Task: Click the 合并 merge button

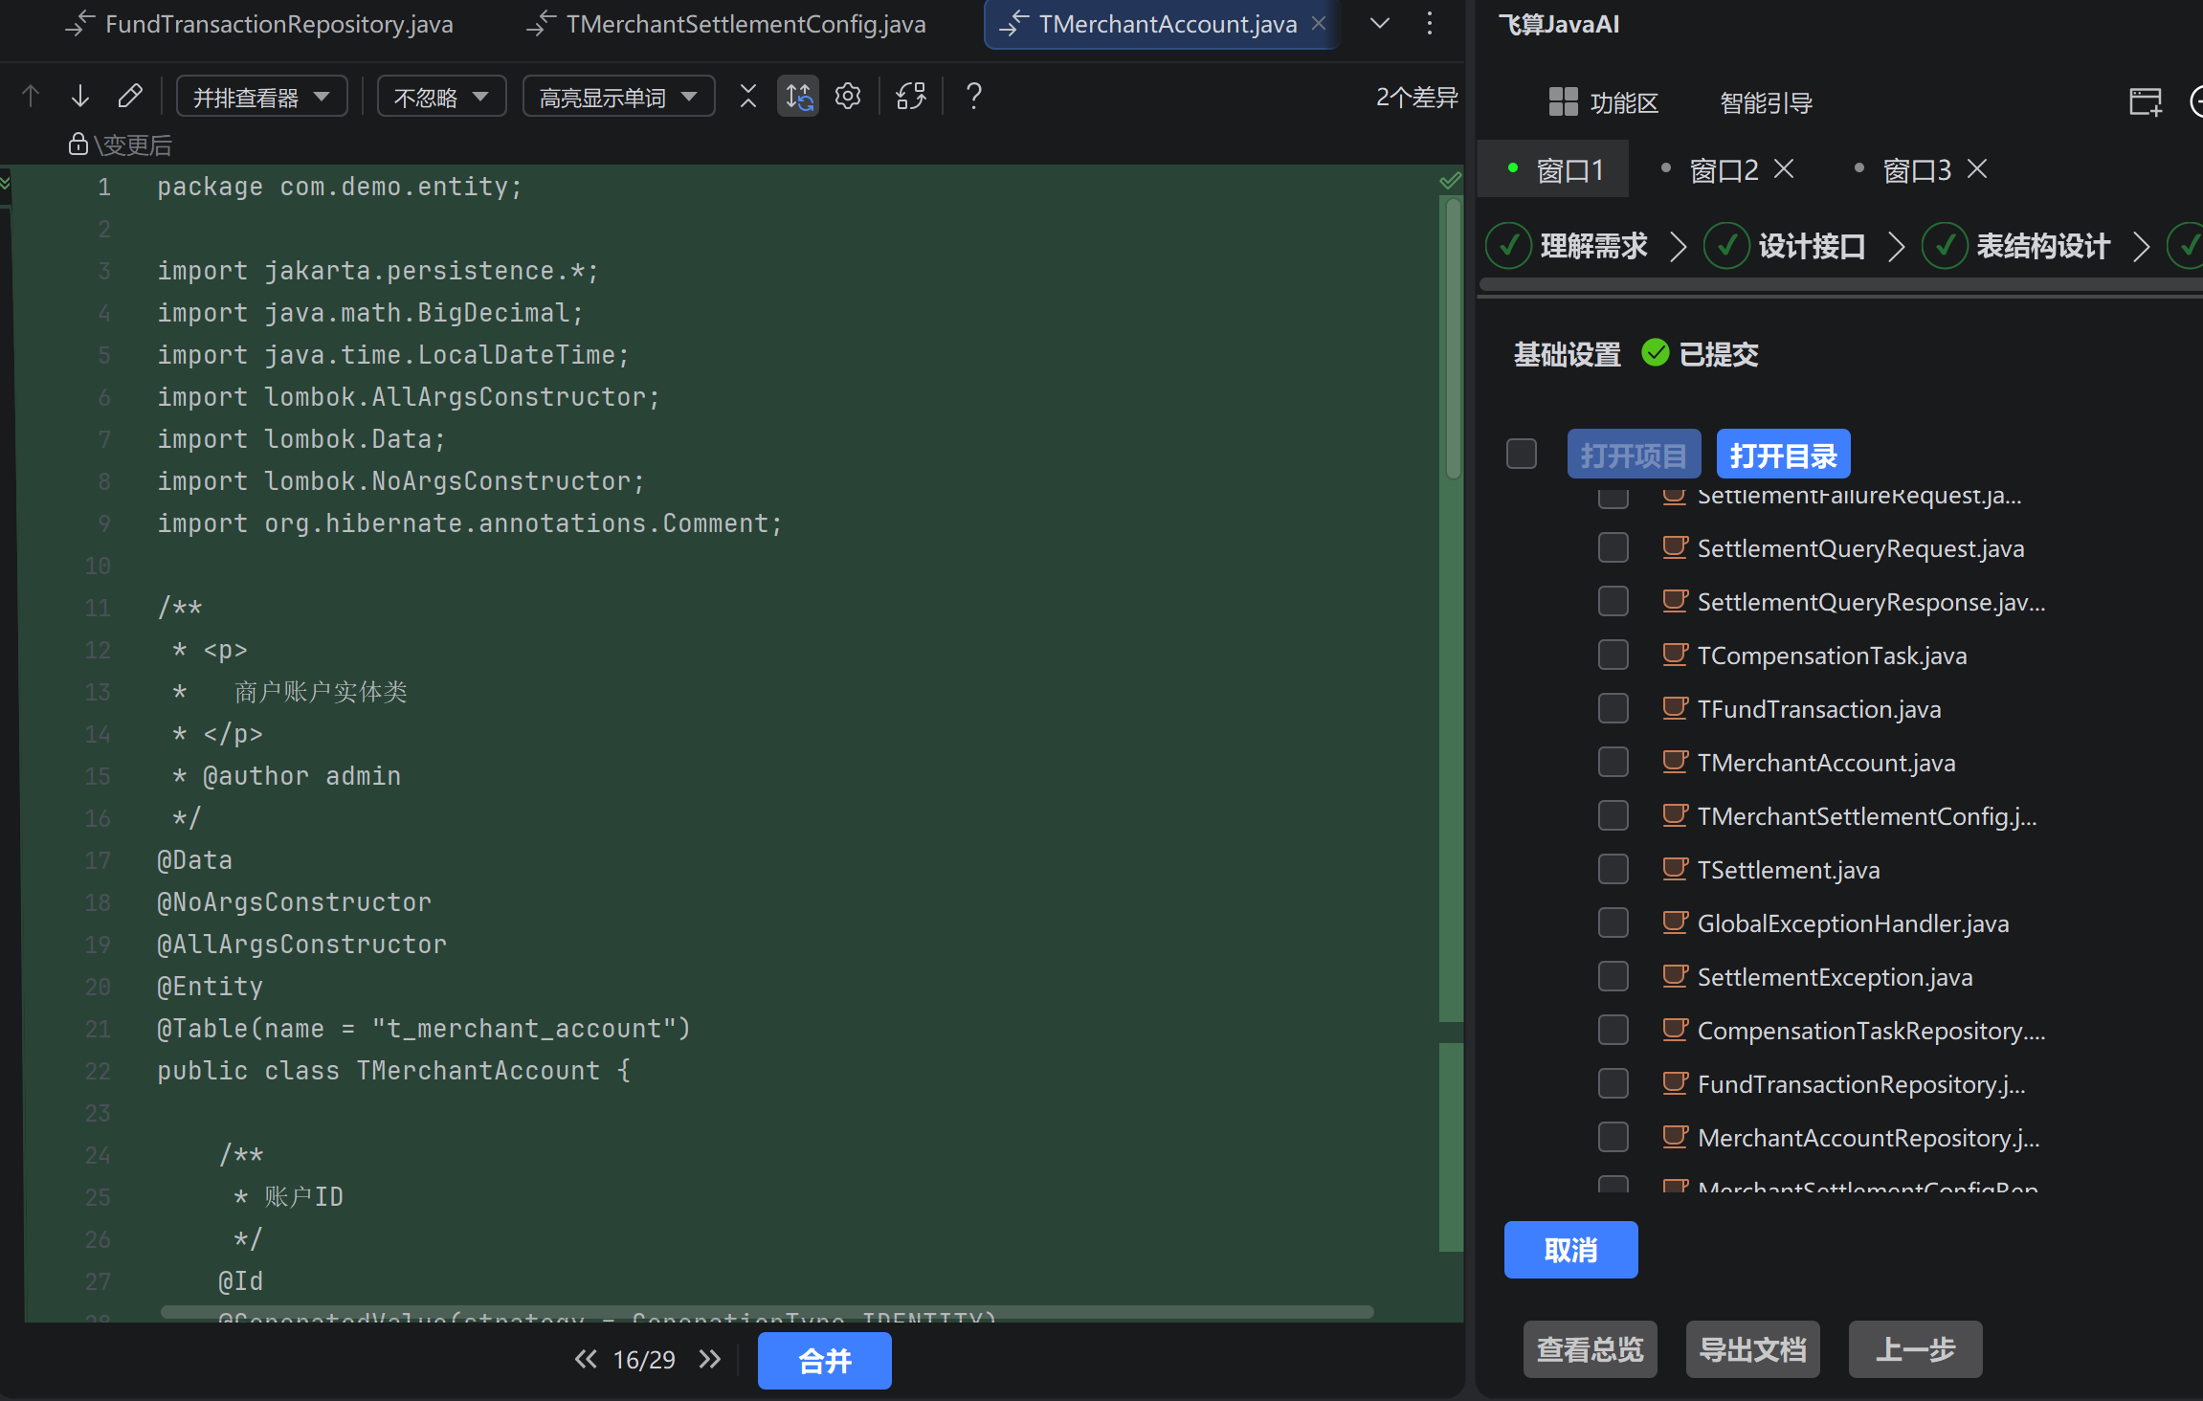Action: (x=825, y=1360)
